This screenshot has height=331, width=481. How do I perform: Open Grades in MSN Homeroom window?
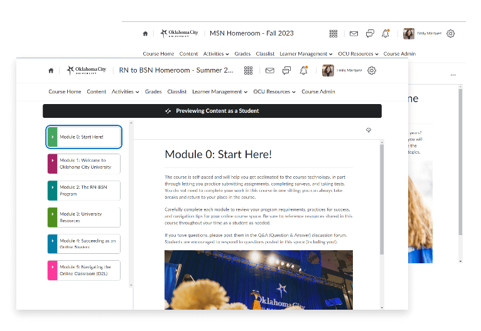pyautogui.click(x=242, y=54)
